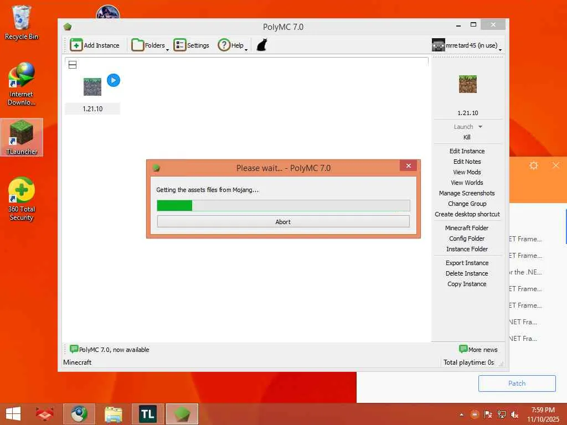Click the browser icon in the taskbar
567x425 pixels.
pyautogui.click(x=79, y=414)
